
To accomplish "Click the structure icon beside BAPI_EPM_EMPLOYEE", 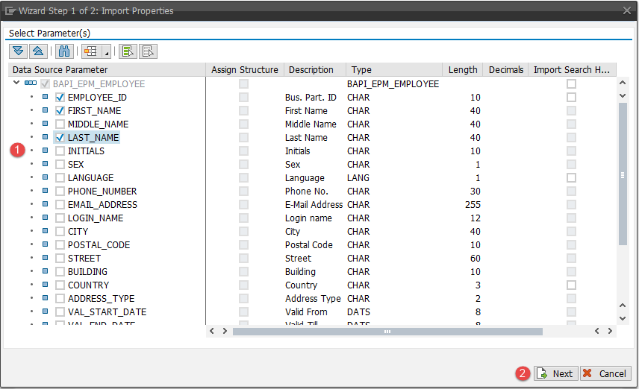I will pyautogui.click(x=31, y=84).
